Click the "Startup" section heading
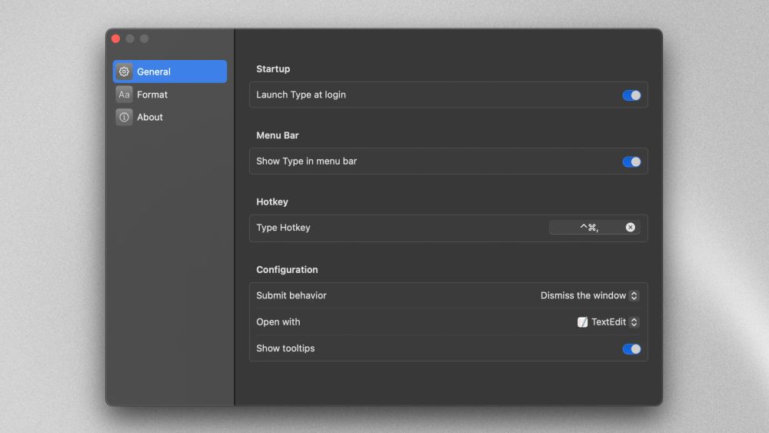 click(x=273, y=69)
